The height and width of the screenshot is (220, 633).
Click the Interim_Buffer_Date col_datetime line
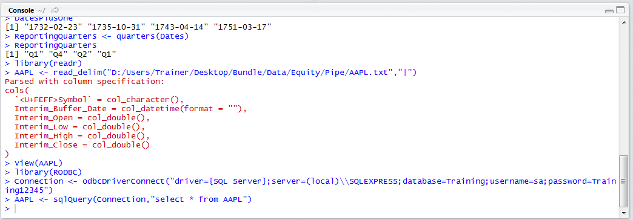tap(130, 109)
